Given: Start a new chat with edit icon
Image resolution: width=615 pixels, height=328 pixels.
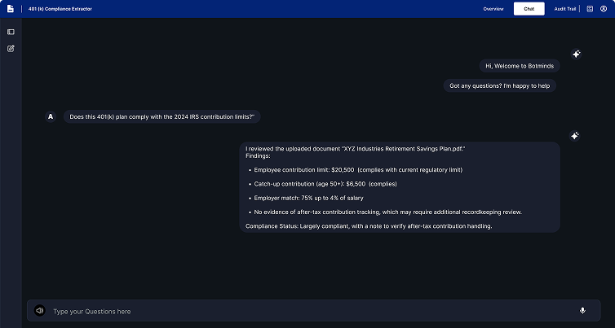Looking at the screenshot, I should click(11, 49).
